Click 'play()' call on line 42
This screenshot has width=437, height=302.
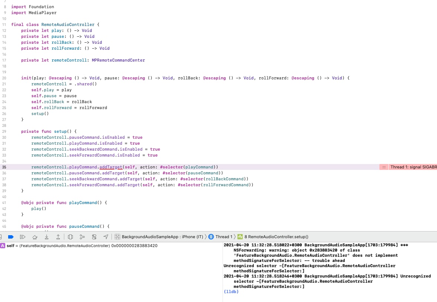coord(39,209)
